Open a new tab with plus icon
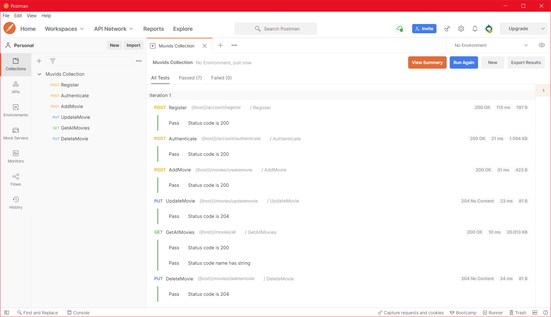Image resolution: width=551 pixels, height=317 pixels. click(220, 45)
